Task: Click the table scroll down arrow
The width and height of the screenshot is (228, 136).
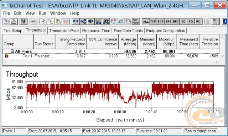Action: tap(222, 56)
